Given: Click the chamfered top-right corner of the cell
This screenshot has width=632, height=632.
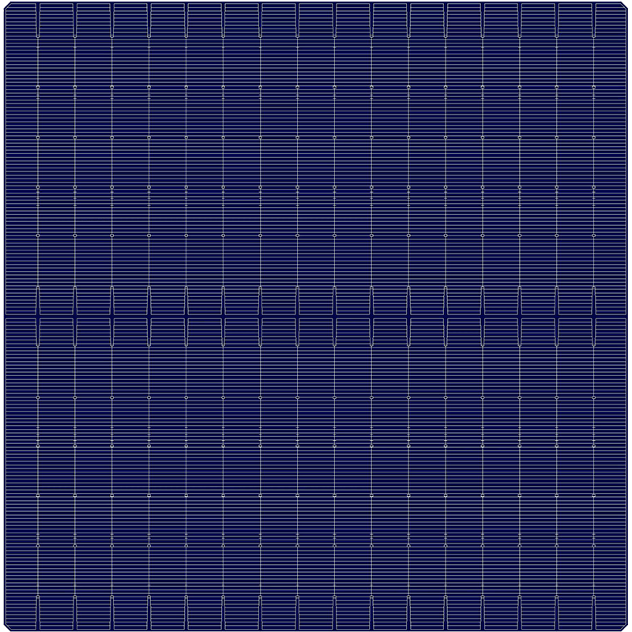Looking at the screenshot, I should point(627,5).
